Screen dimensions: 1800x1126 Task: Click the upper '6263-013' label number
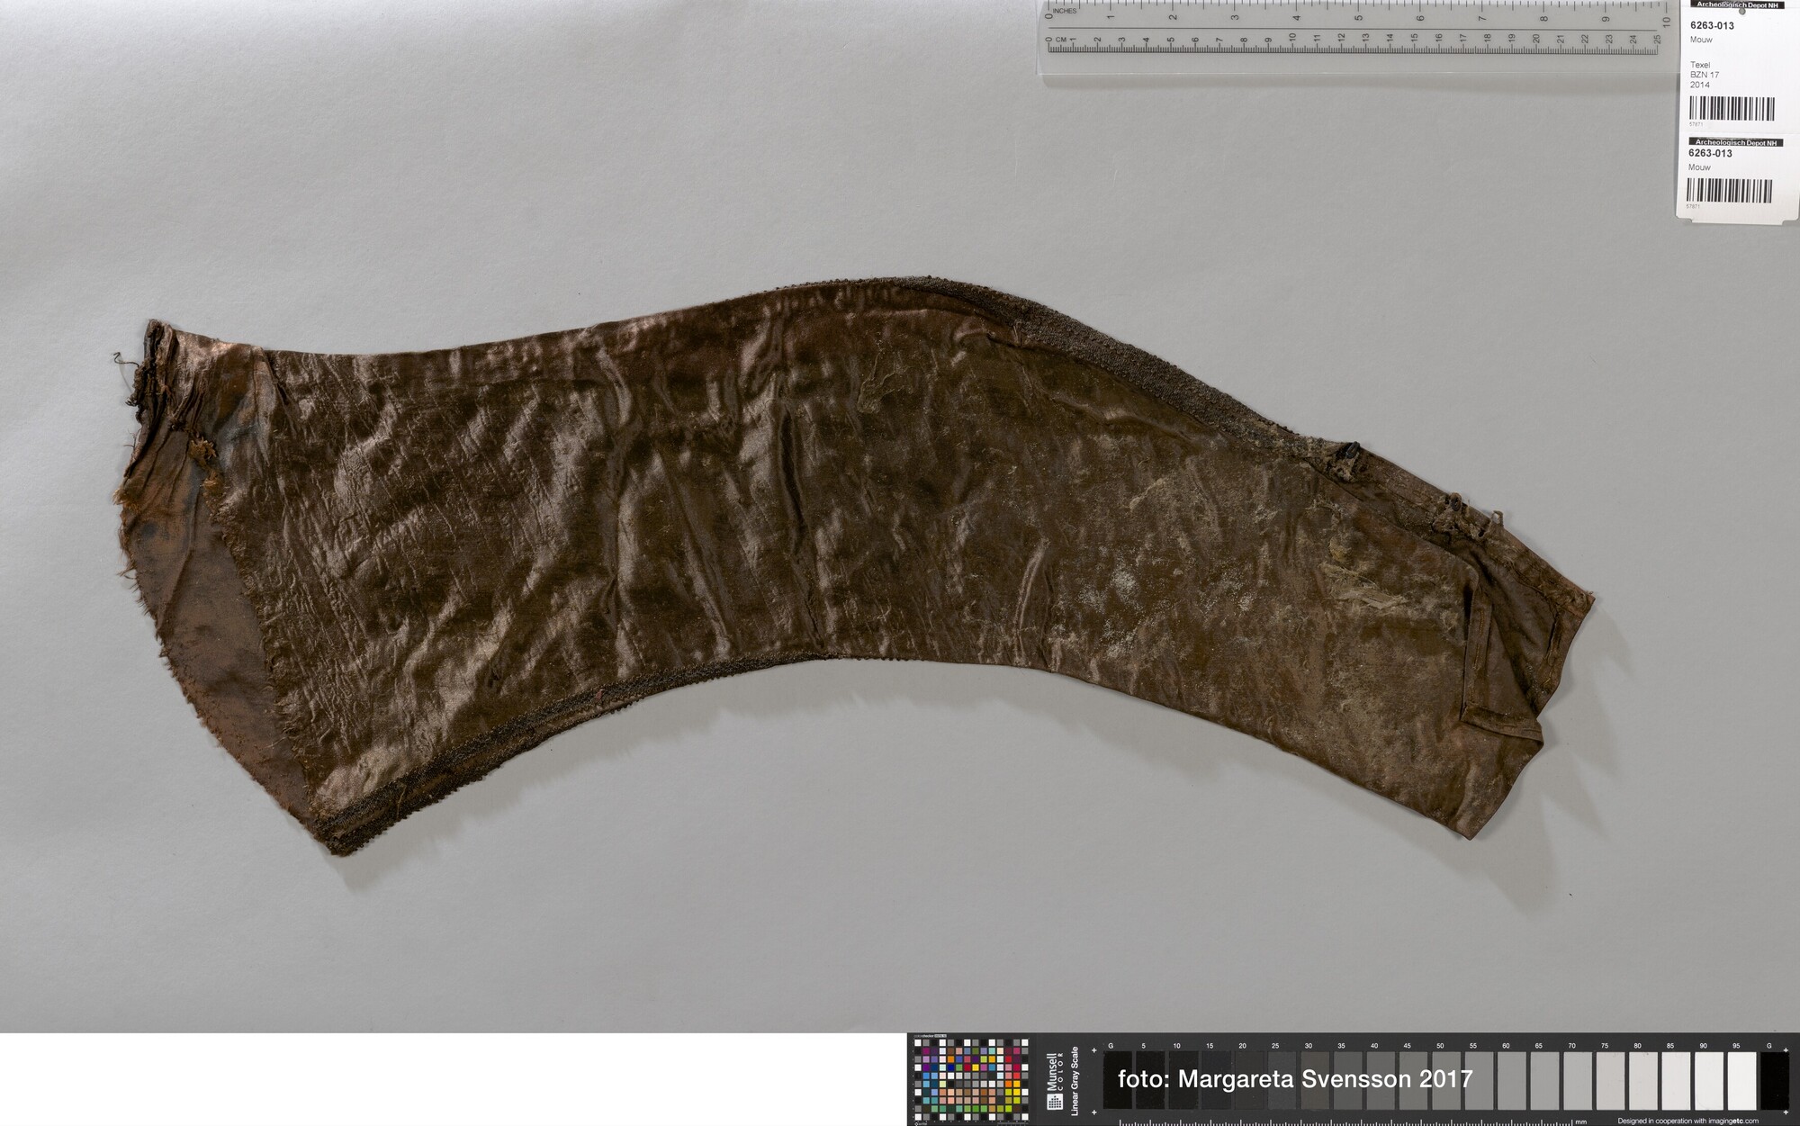[x=1712, y=25]
